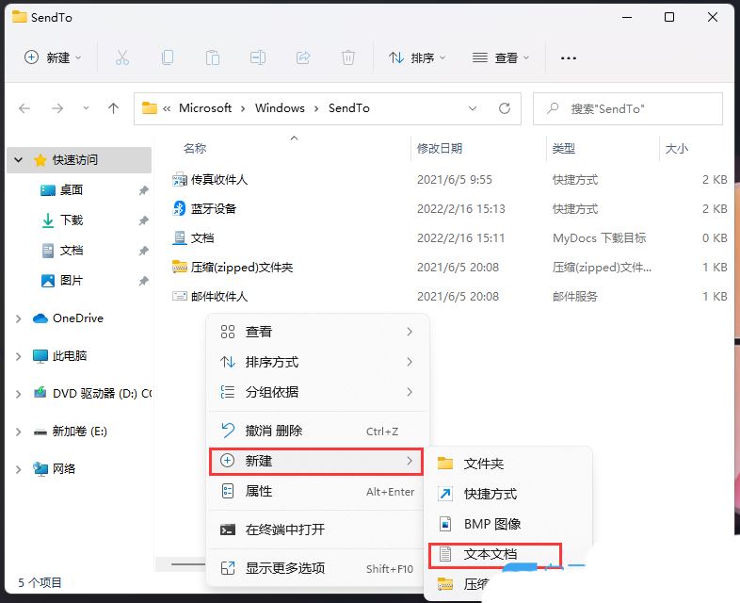Select 在终端中打开 menu entry

tap(285, 530)
